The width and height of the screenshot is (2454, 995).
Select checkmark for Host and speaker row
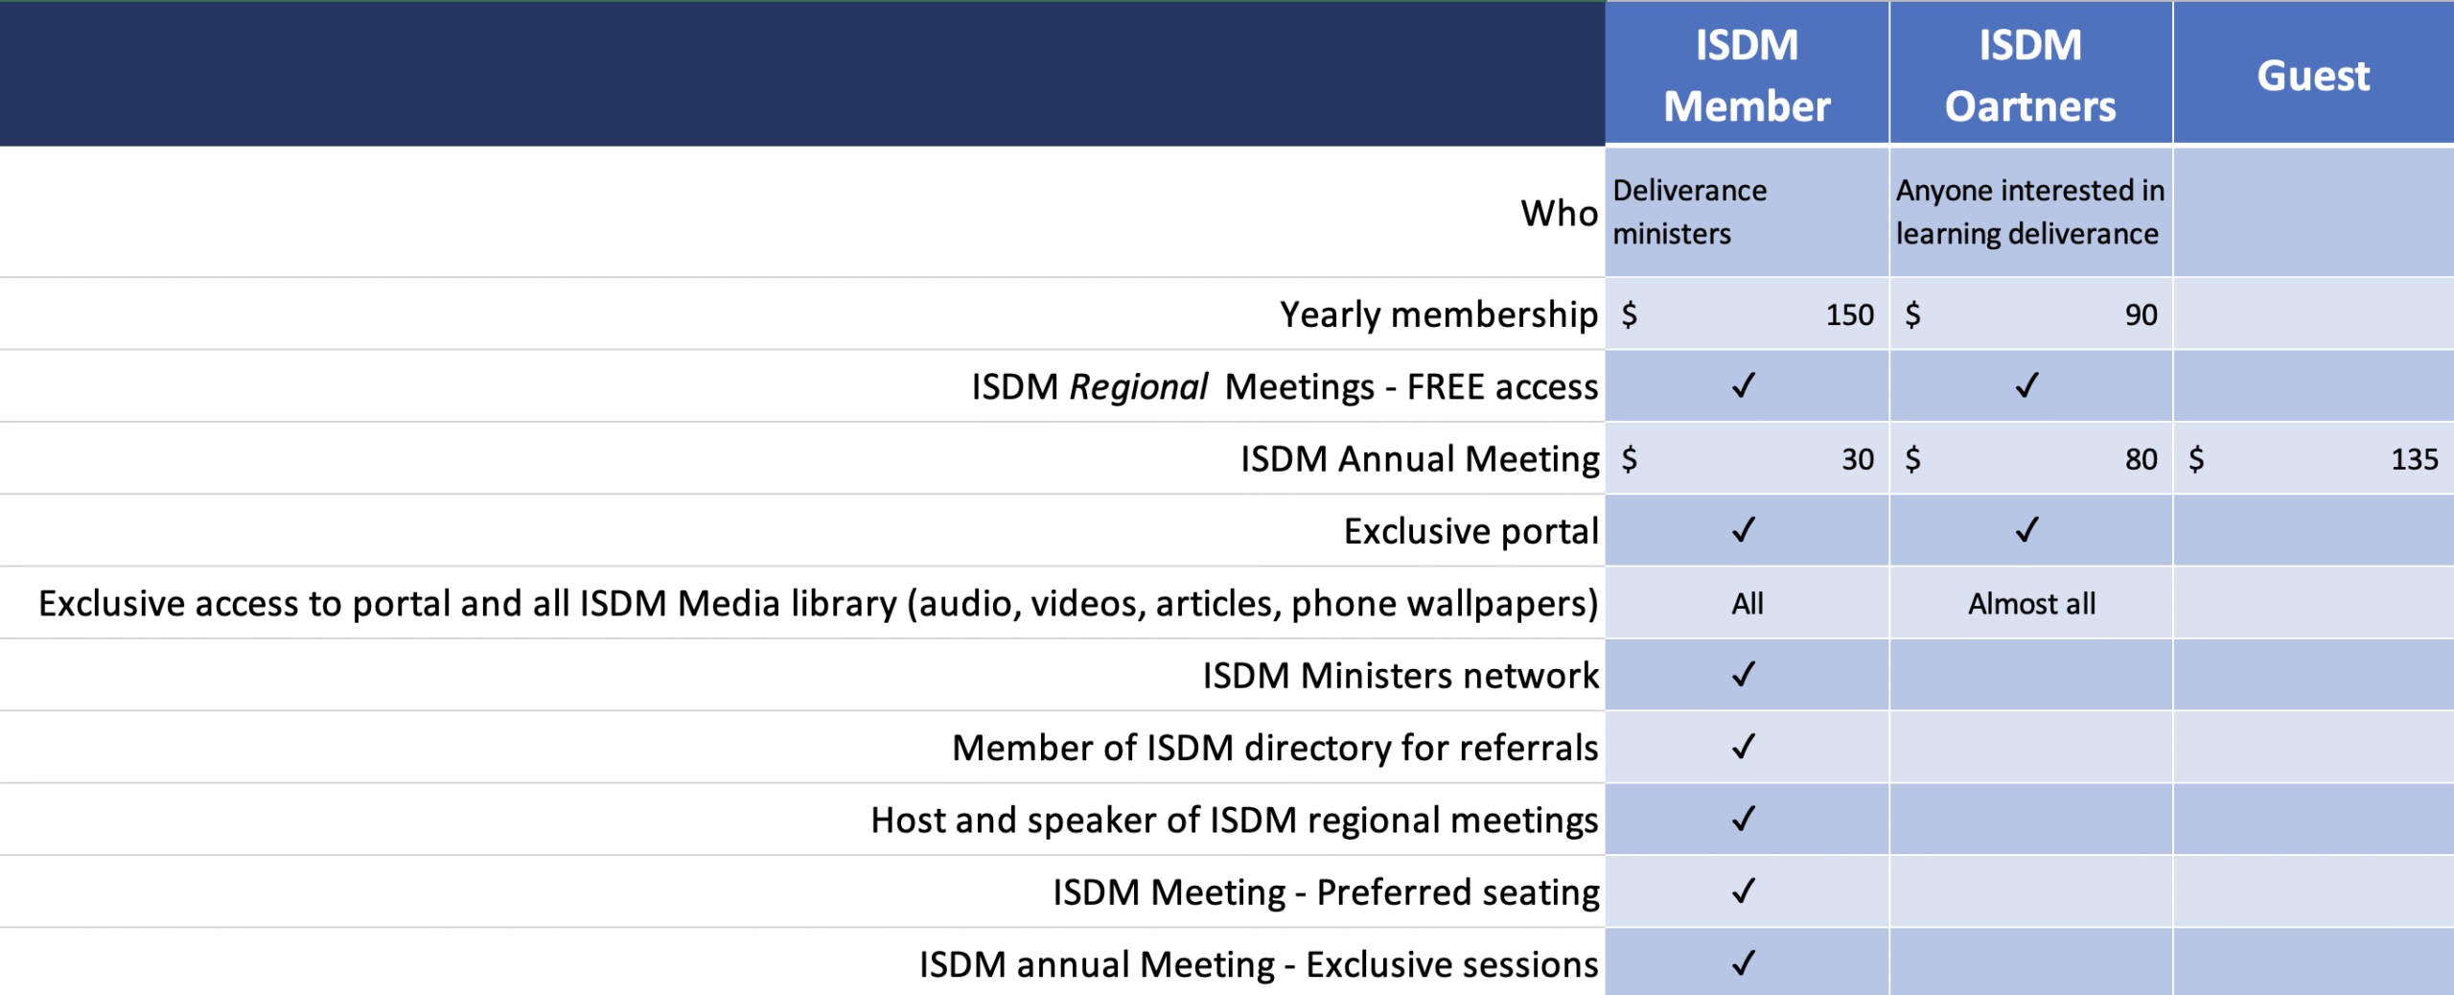tap(1744, 819)
